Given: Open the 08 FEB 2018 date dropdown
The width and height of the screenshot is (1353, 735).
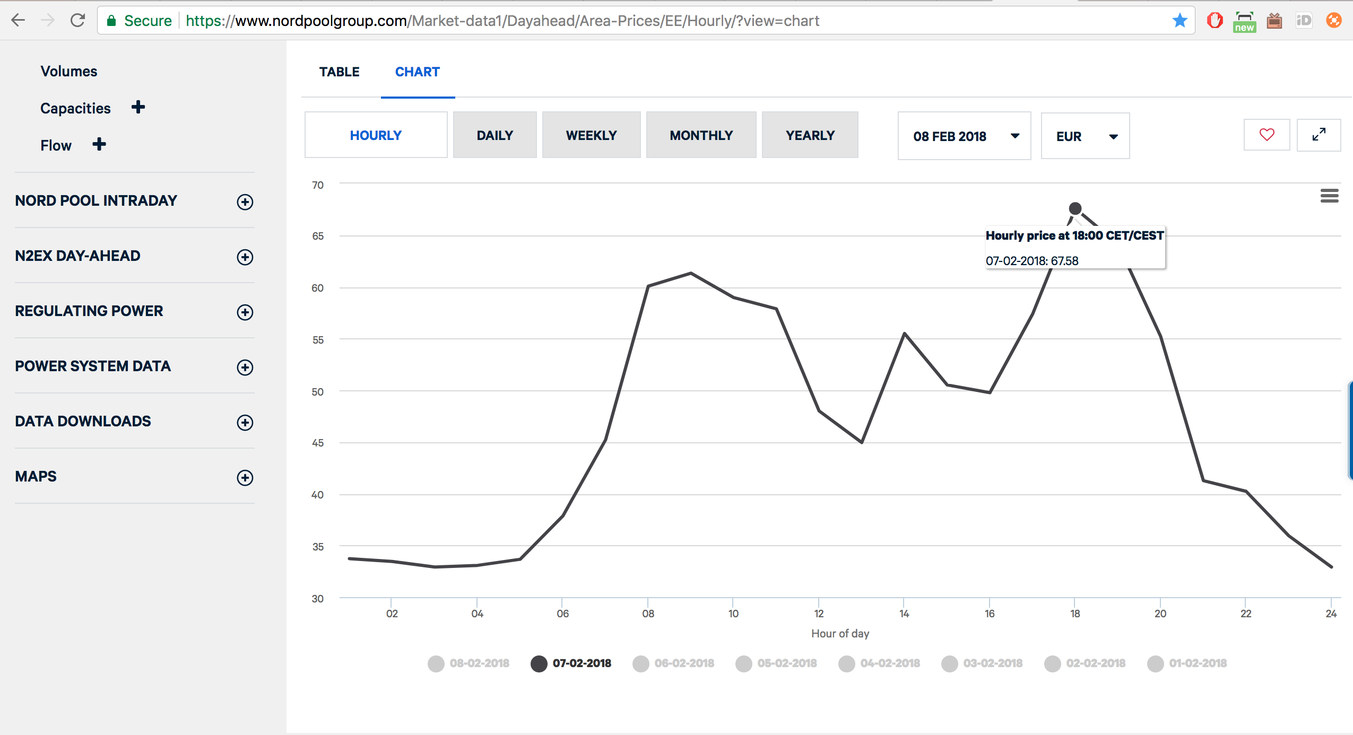Looking at the screenshot, I should [964, 136].
